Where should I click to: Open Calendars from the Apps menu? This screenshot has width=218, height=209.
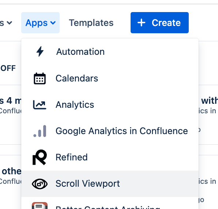coord(110,78)
